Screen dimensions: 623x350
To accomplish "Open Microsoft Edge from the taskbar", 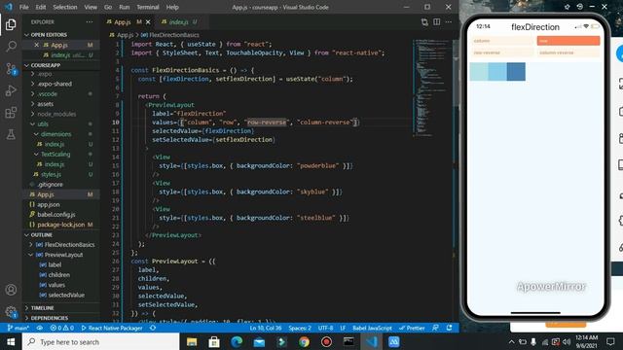I will tap(237, 341).
